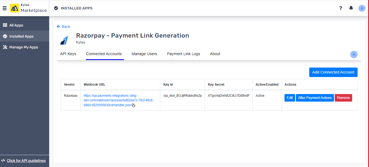
Task: Select the Connected Accounts tab
Action: [x=104, y=54]
